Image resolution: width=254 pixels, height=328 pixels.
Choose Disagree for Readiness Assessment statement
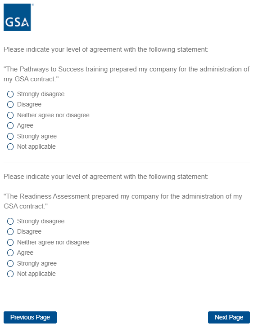click(10, 231)
